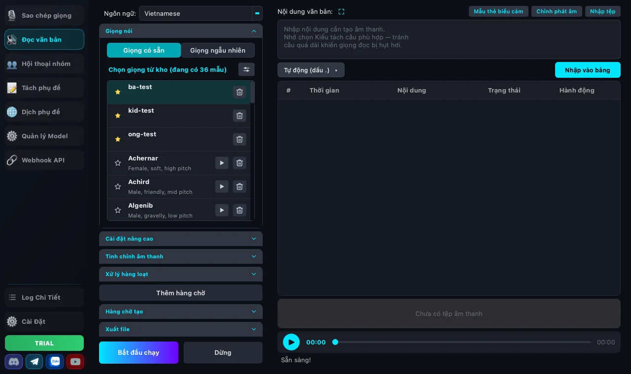Screen dimensions: 631x374
Task: Focus the text content input area
Action: click(x=449, y=39)
